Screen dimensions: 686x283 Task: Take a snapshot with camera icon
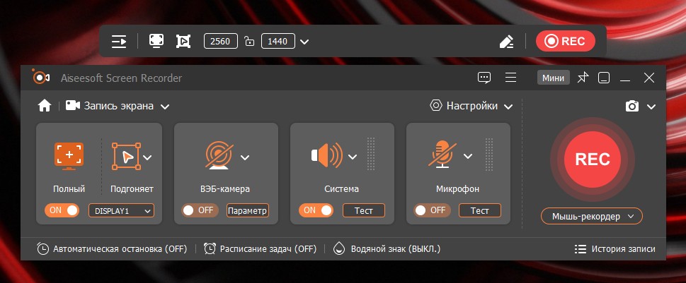pos(632,106)
